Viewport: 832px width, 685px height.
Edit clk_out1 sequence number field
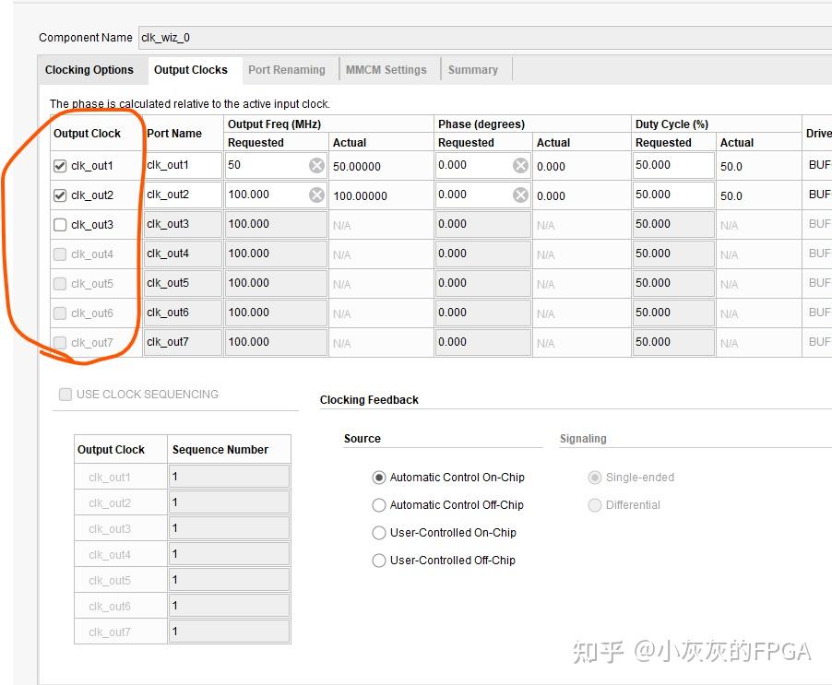point(229,476)
